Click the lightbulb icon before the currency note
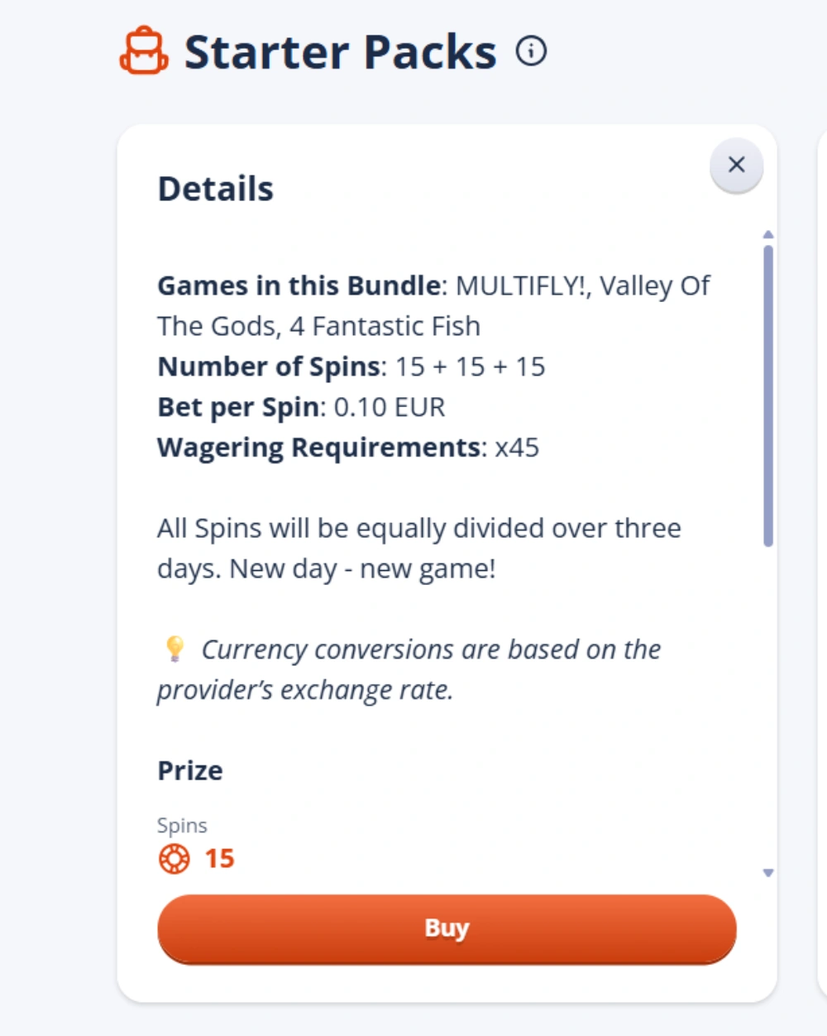Viewport: 827px width, 1036px height. pos(174,649)
